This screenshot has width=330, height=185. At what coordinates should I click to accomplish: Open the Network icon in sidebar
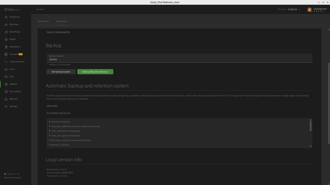[x=6, y=99]
